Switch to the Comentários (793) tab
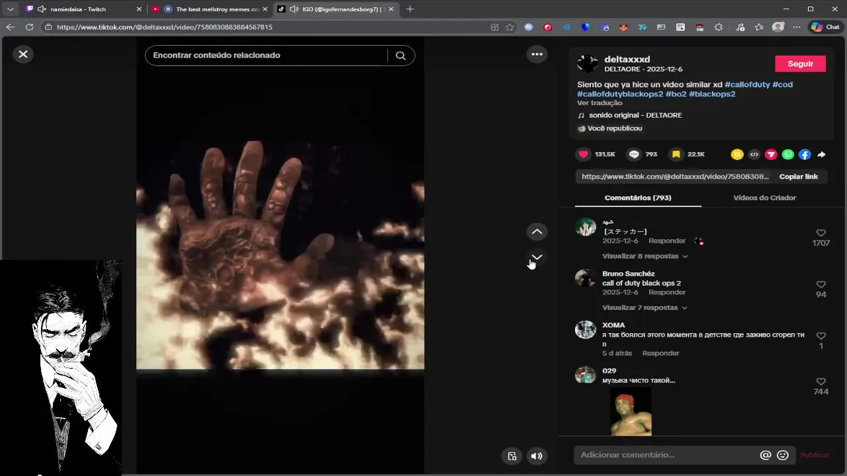This screenshot has height=476, width=847. pos(638,198)
